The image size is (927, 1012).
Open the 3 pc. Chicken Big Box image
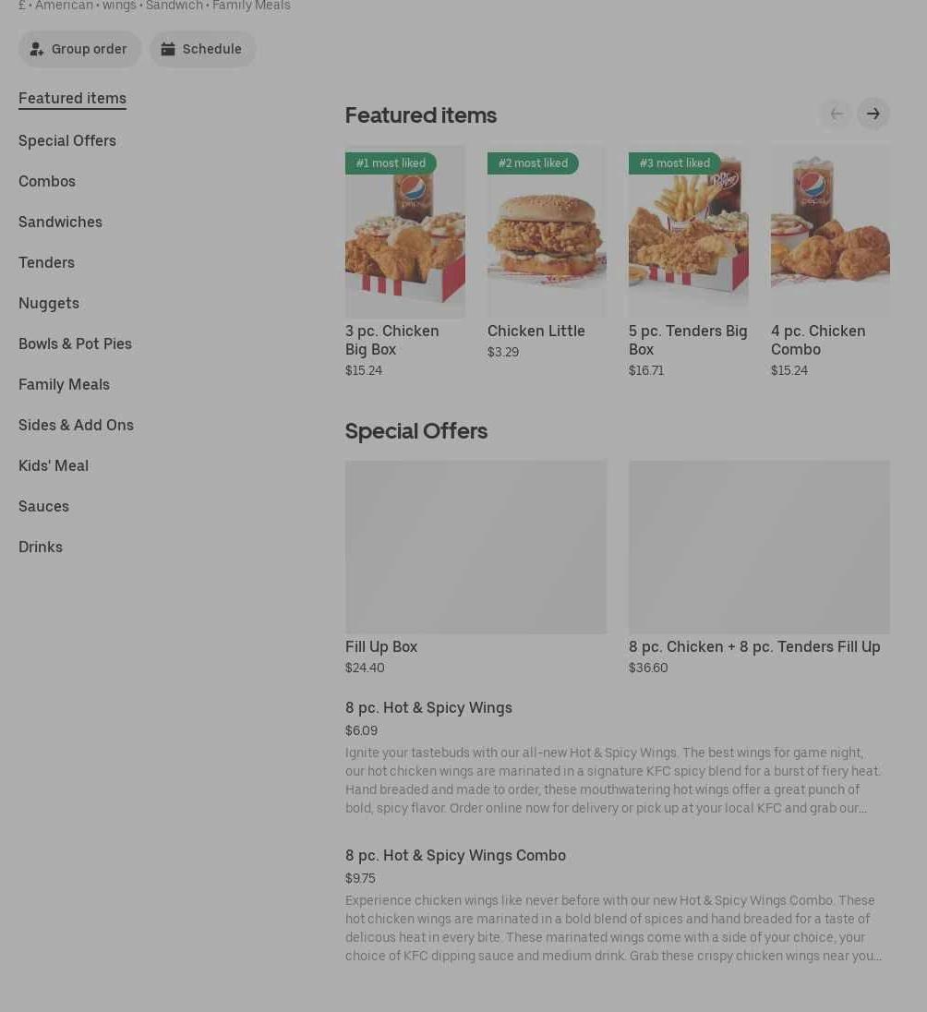pyautogui.click(x=404, y=231)
